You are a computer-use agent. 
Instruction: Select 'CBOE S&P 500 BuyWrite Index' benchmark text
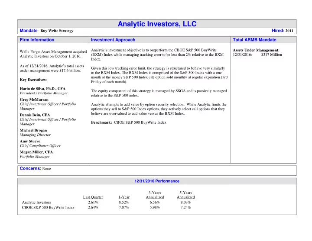[140, 122]
